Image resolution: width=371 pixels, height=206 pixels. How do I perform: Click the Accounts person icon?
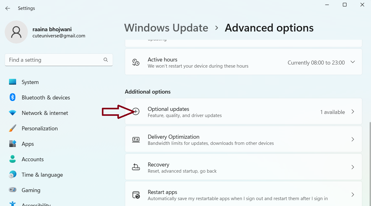(13, 159)
